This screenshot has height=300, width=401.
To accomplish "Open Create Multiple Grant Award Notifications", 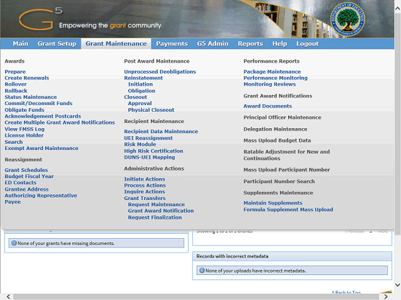I will click(60, 122).
